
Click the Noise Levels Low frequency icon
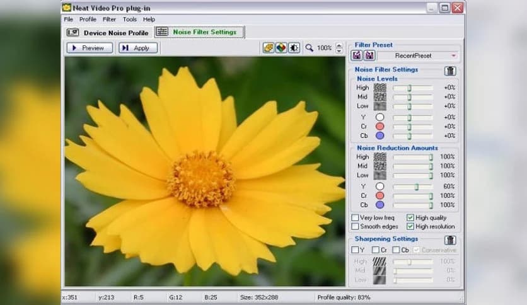(x=379, y=106)
